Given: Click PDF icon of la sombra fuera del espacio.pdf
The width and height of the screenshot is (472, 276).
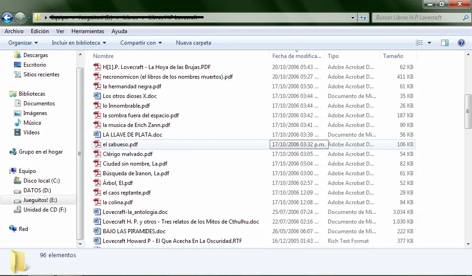Looking at the screenshot, I should click(x=97, y=115).
